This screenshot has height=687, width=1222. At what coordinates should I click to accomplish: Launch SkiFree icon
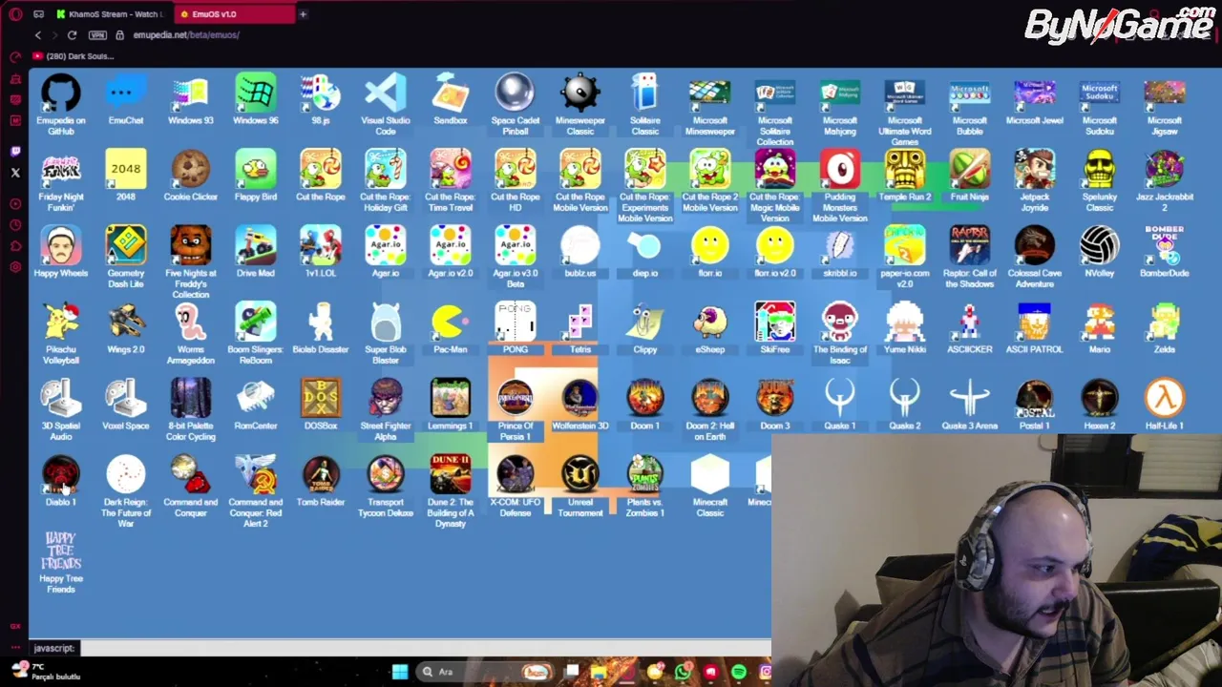775,328
